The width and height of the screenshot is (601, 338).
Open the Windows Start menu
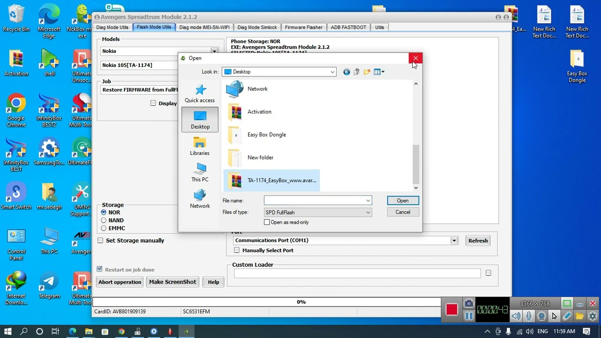pos(8,331)
